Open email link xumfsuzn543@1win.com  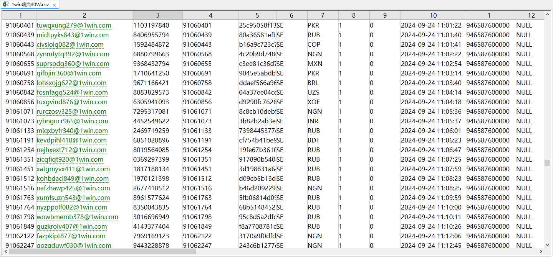pyautogui.click(x=73, y=198)
